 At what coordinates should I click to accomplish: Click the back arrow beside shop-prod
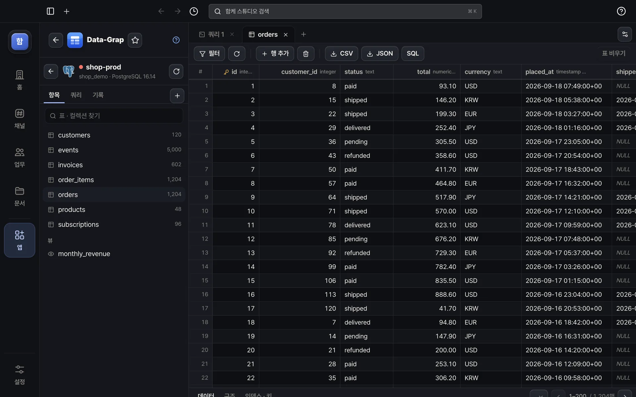click(51, 71)
